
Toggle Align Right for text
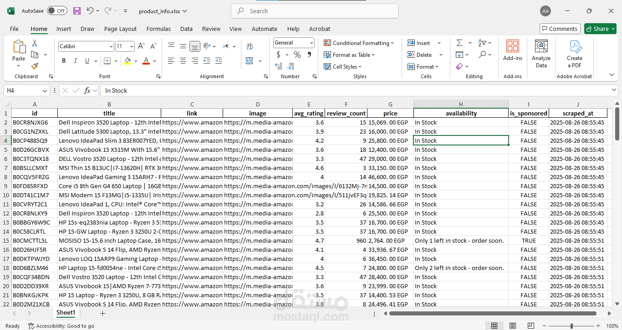195,61
